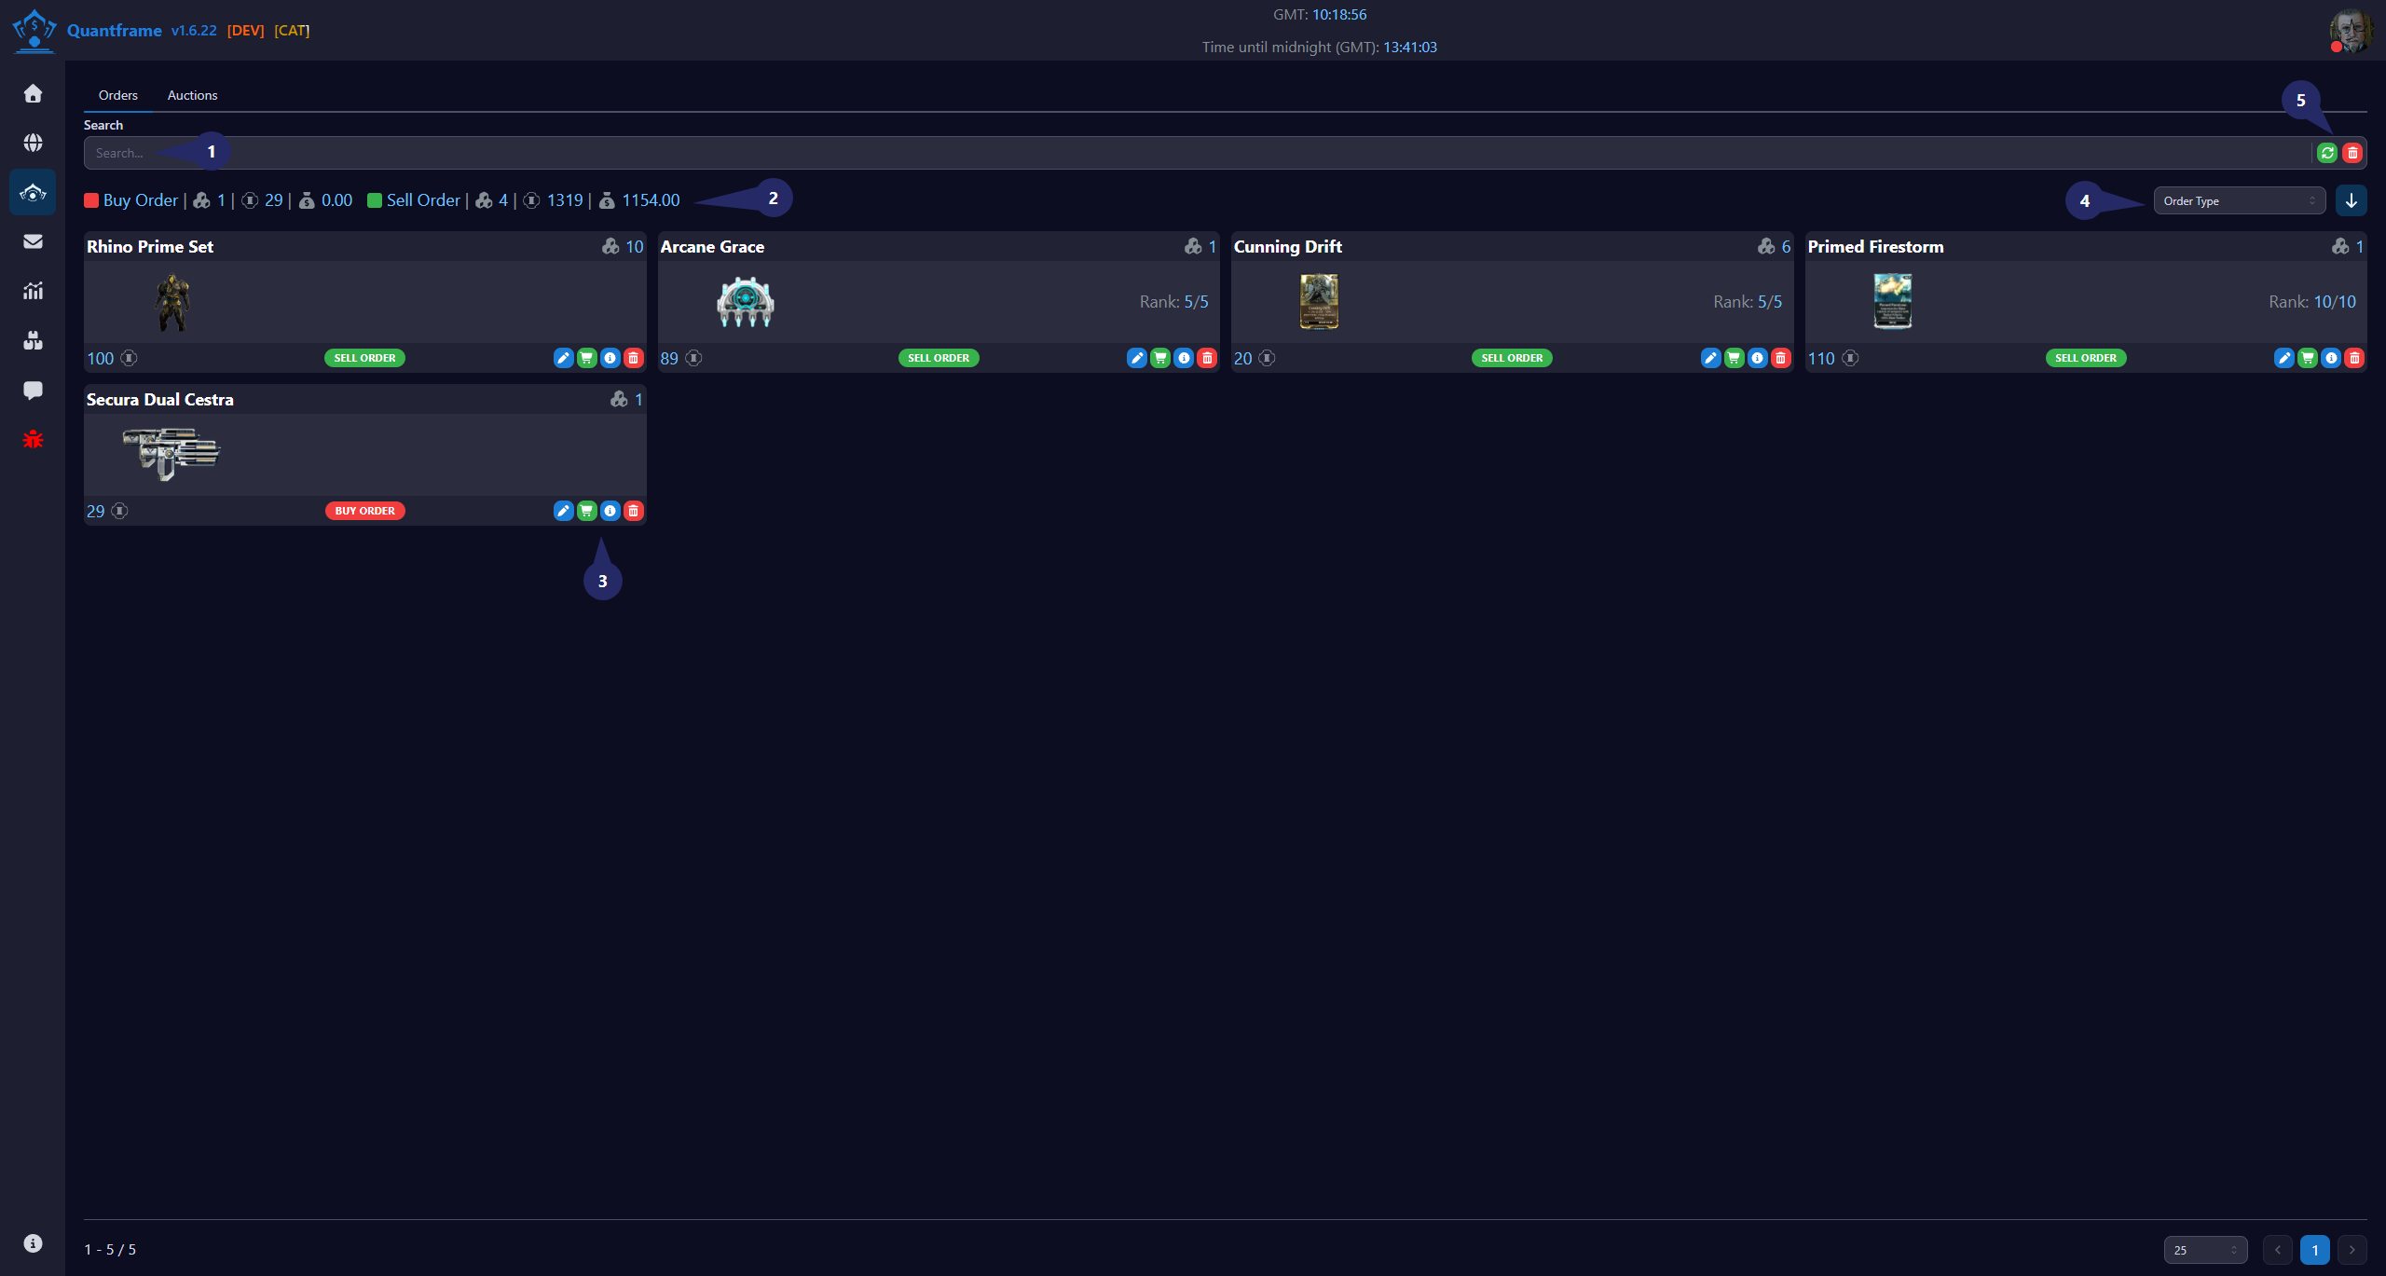Open the Order Type sort dropdown

pos(2239,200)
